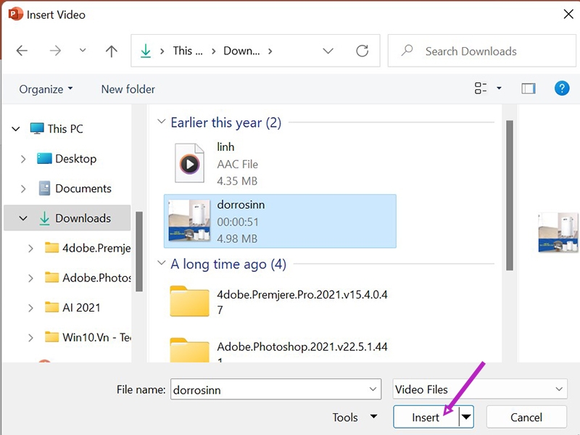Expand the AI 2021 folder node

(30, 307)
